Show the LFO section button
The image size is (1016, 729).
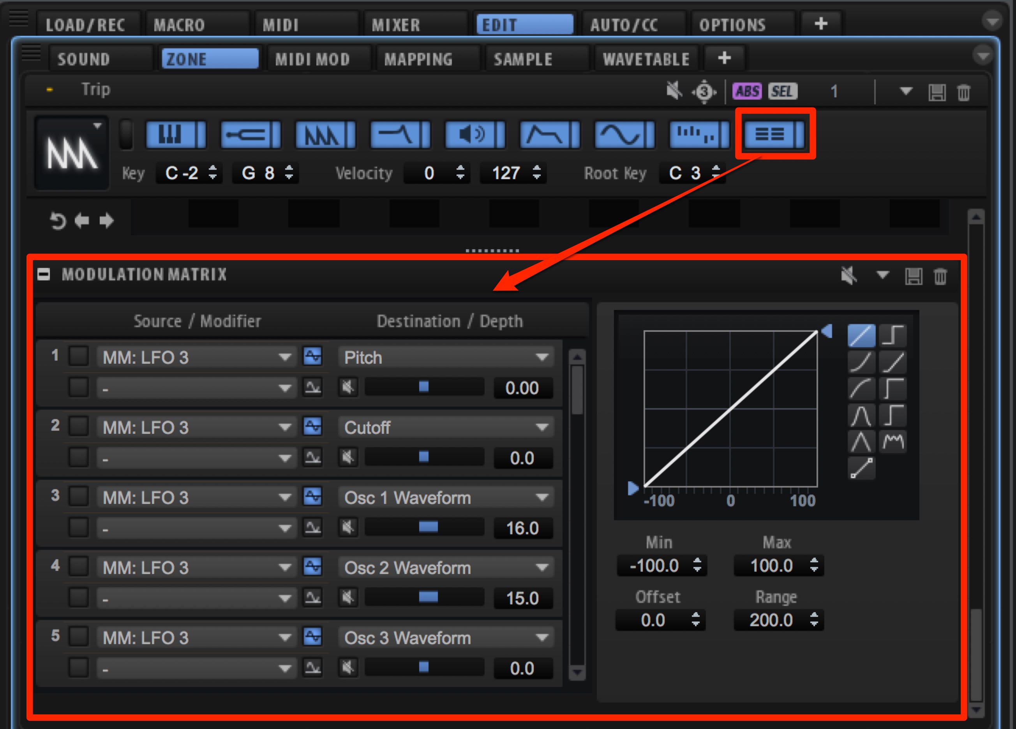tap(625, 134)
